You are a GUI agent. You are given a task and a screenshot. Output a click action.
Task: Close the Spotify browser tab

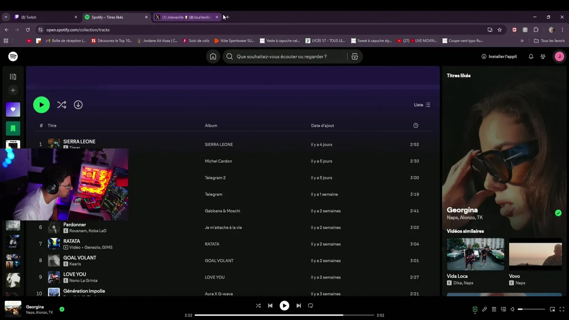[x=146, y=17]
